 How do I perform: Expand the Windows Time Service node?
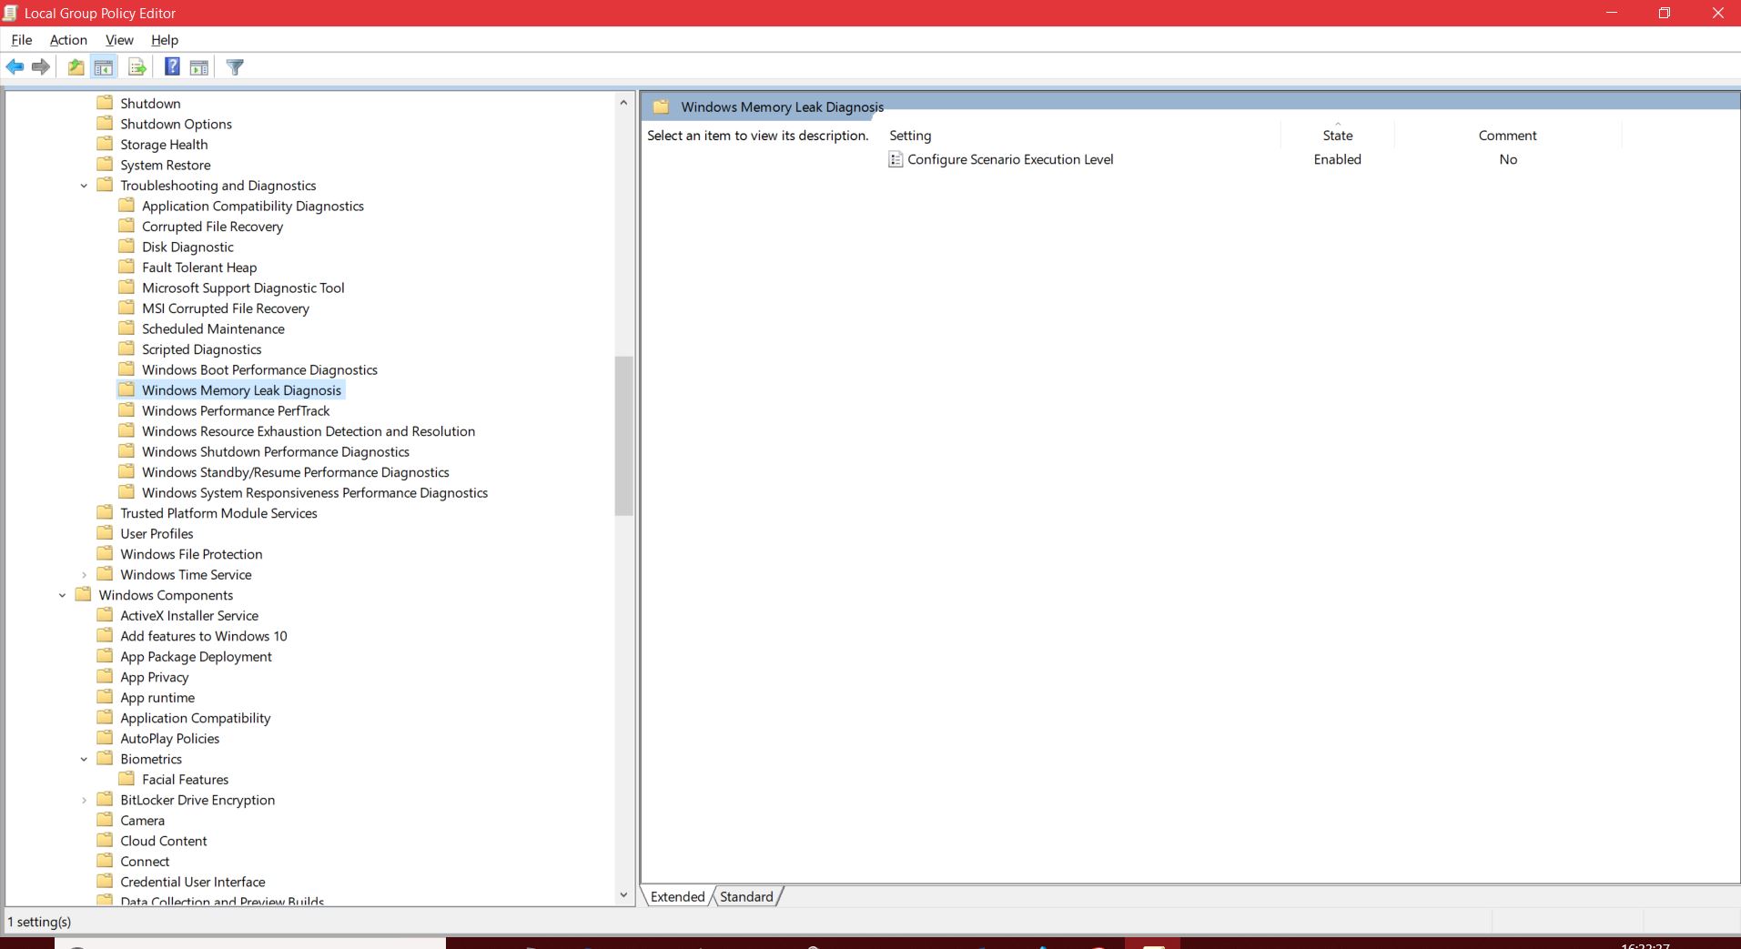pyautogui.click(x=84, y=575)
